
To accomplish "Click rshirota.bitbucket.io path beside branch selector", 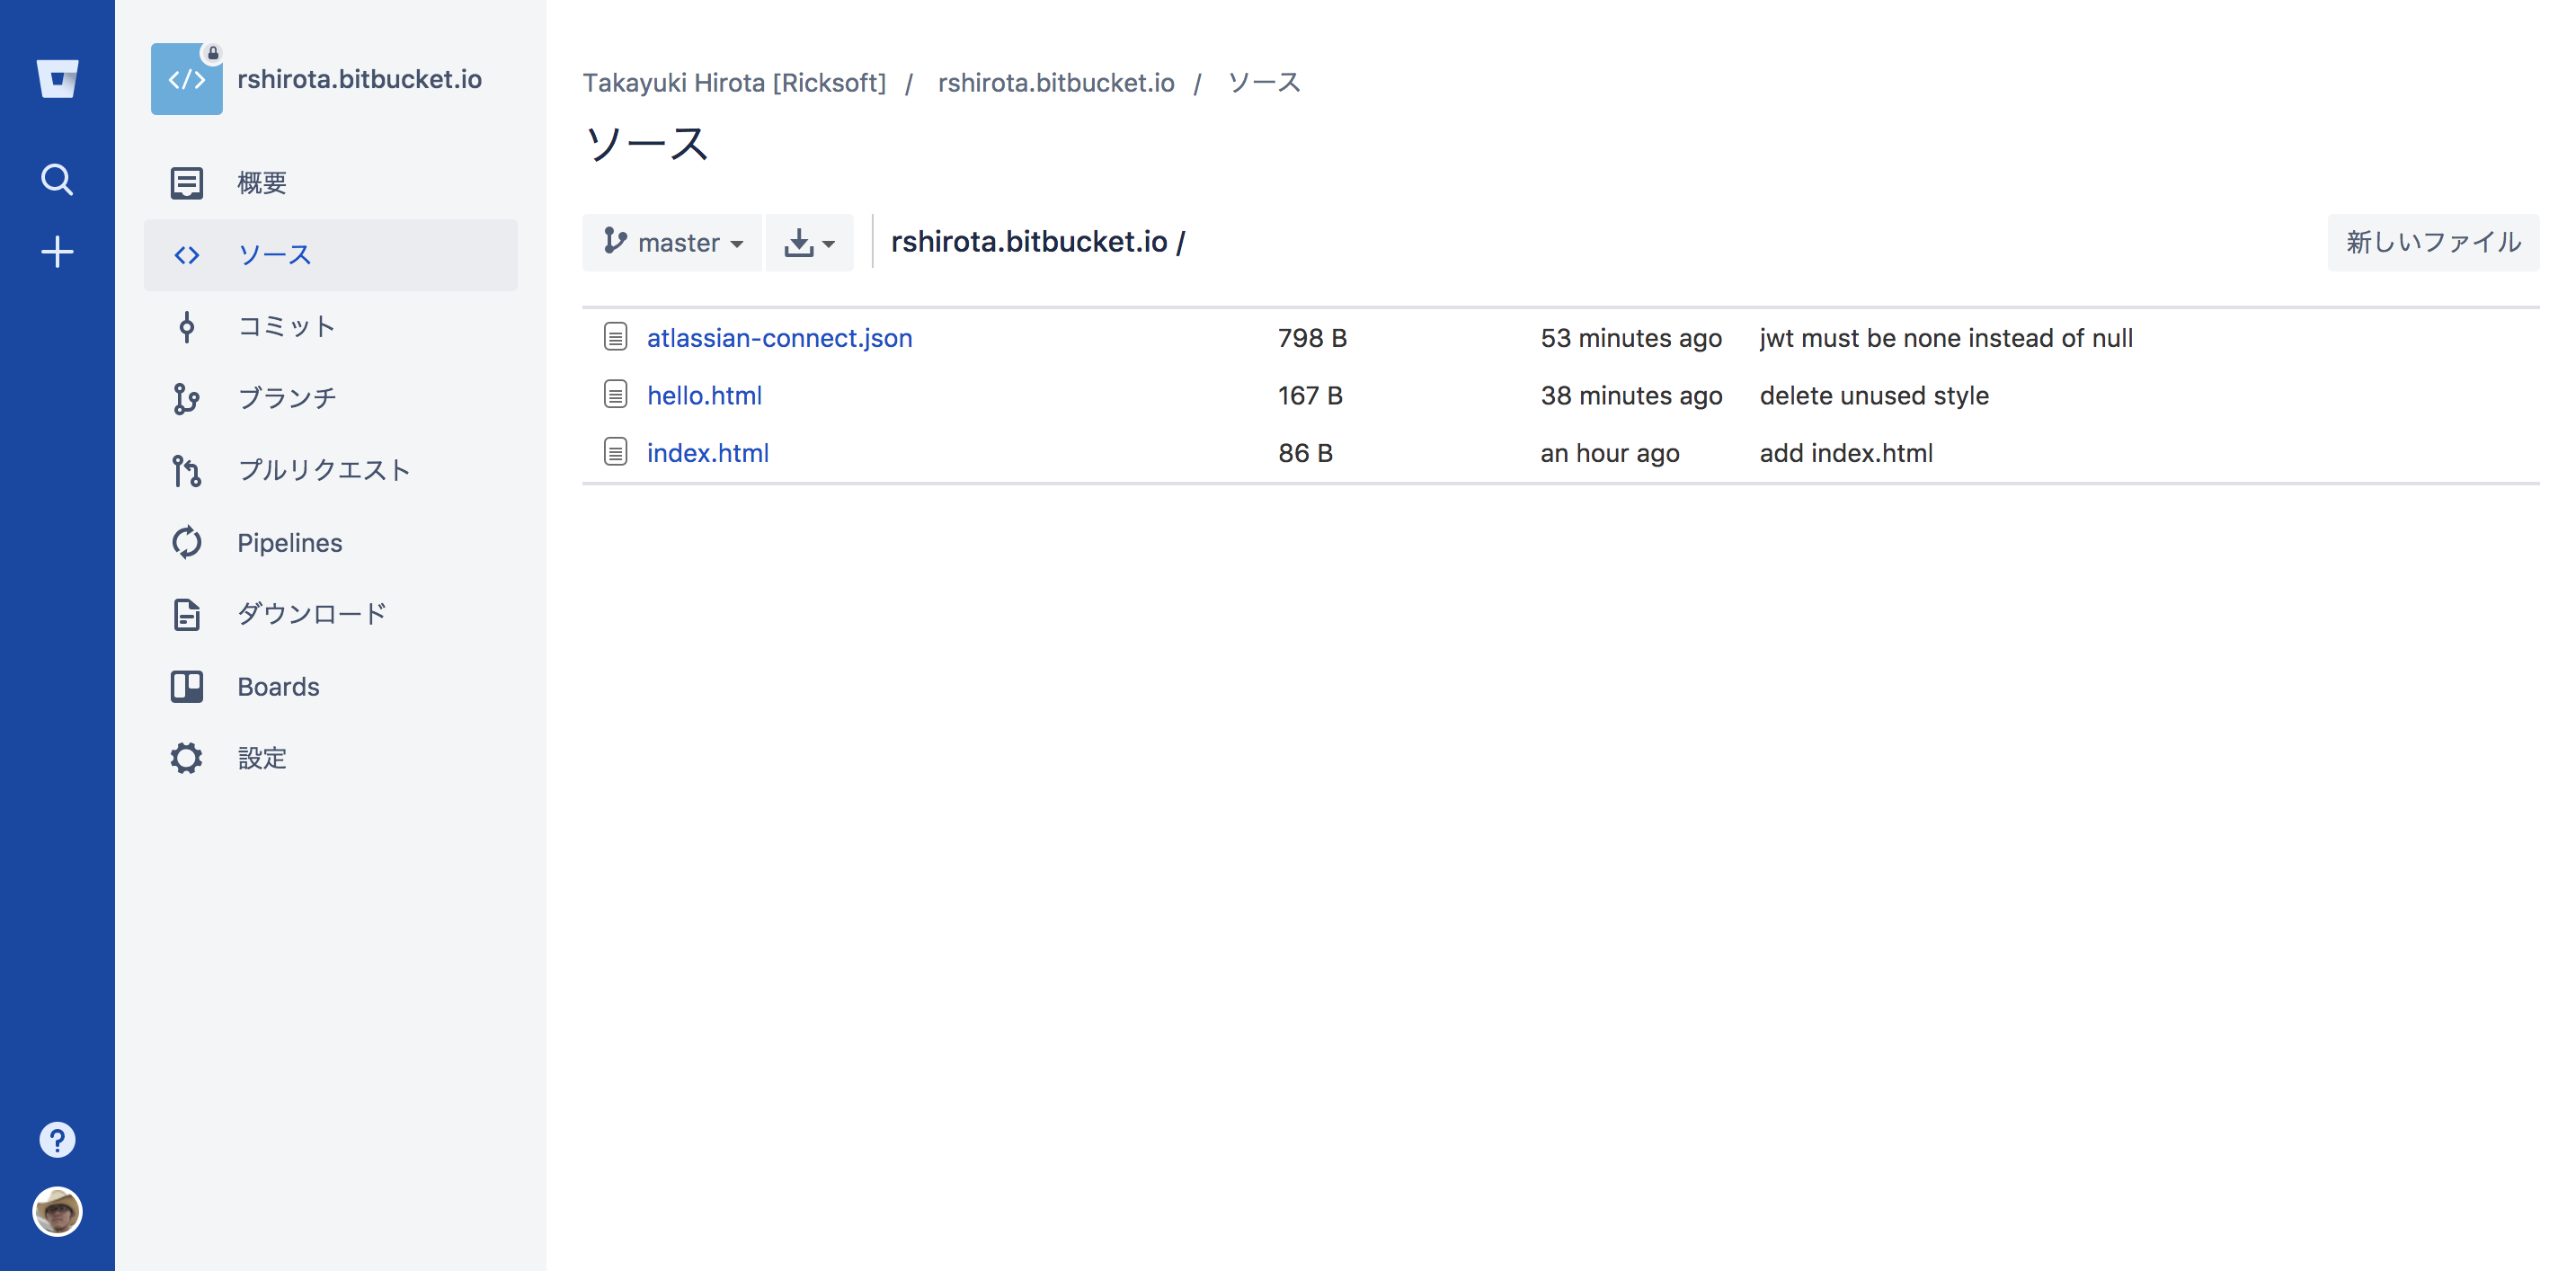I will (1030, 242).
